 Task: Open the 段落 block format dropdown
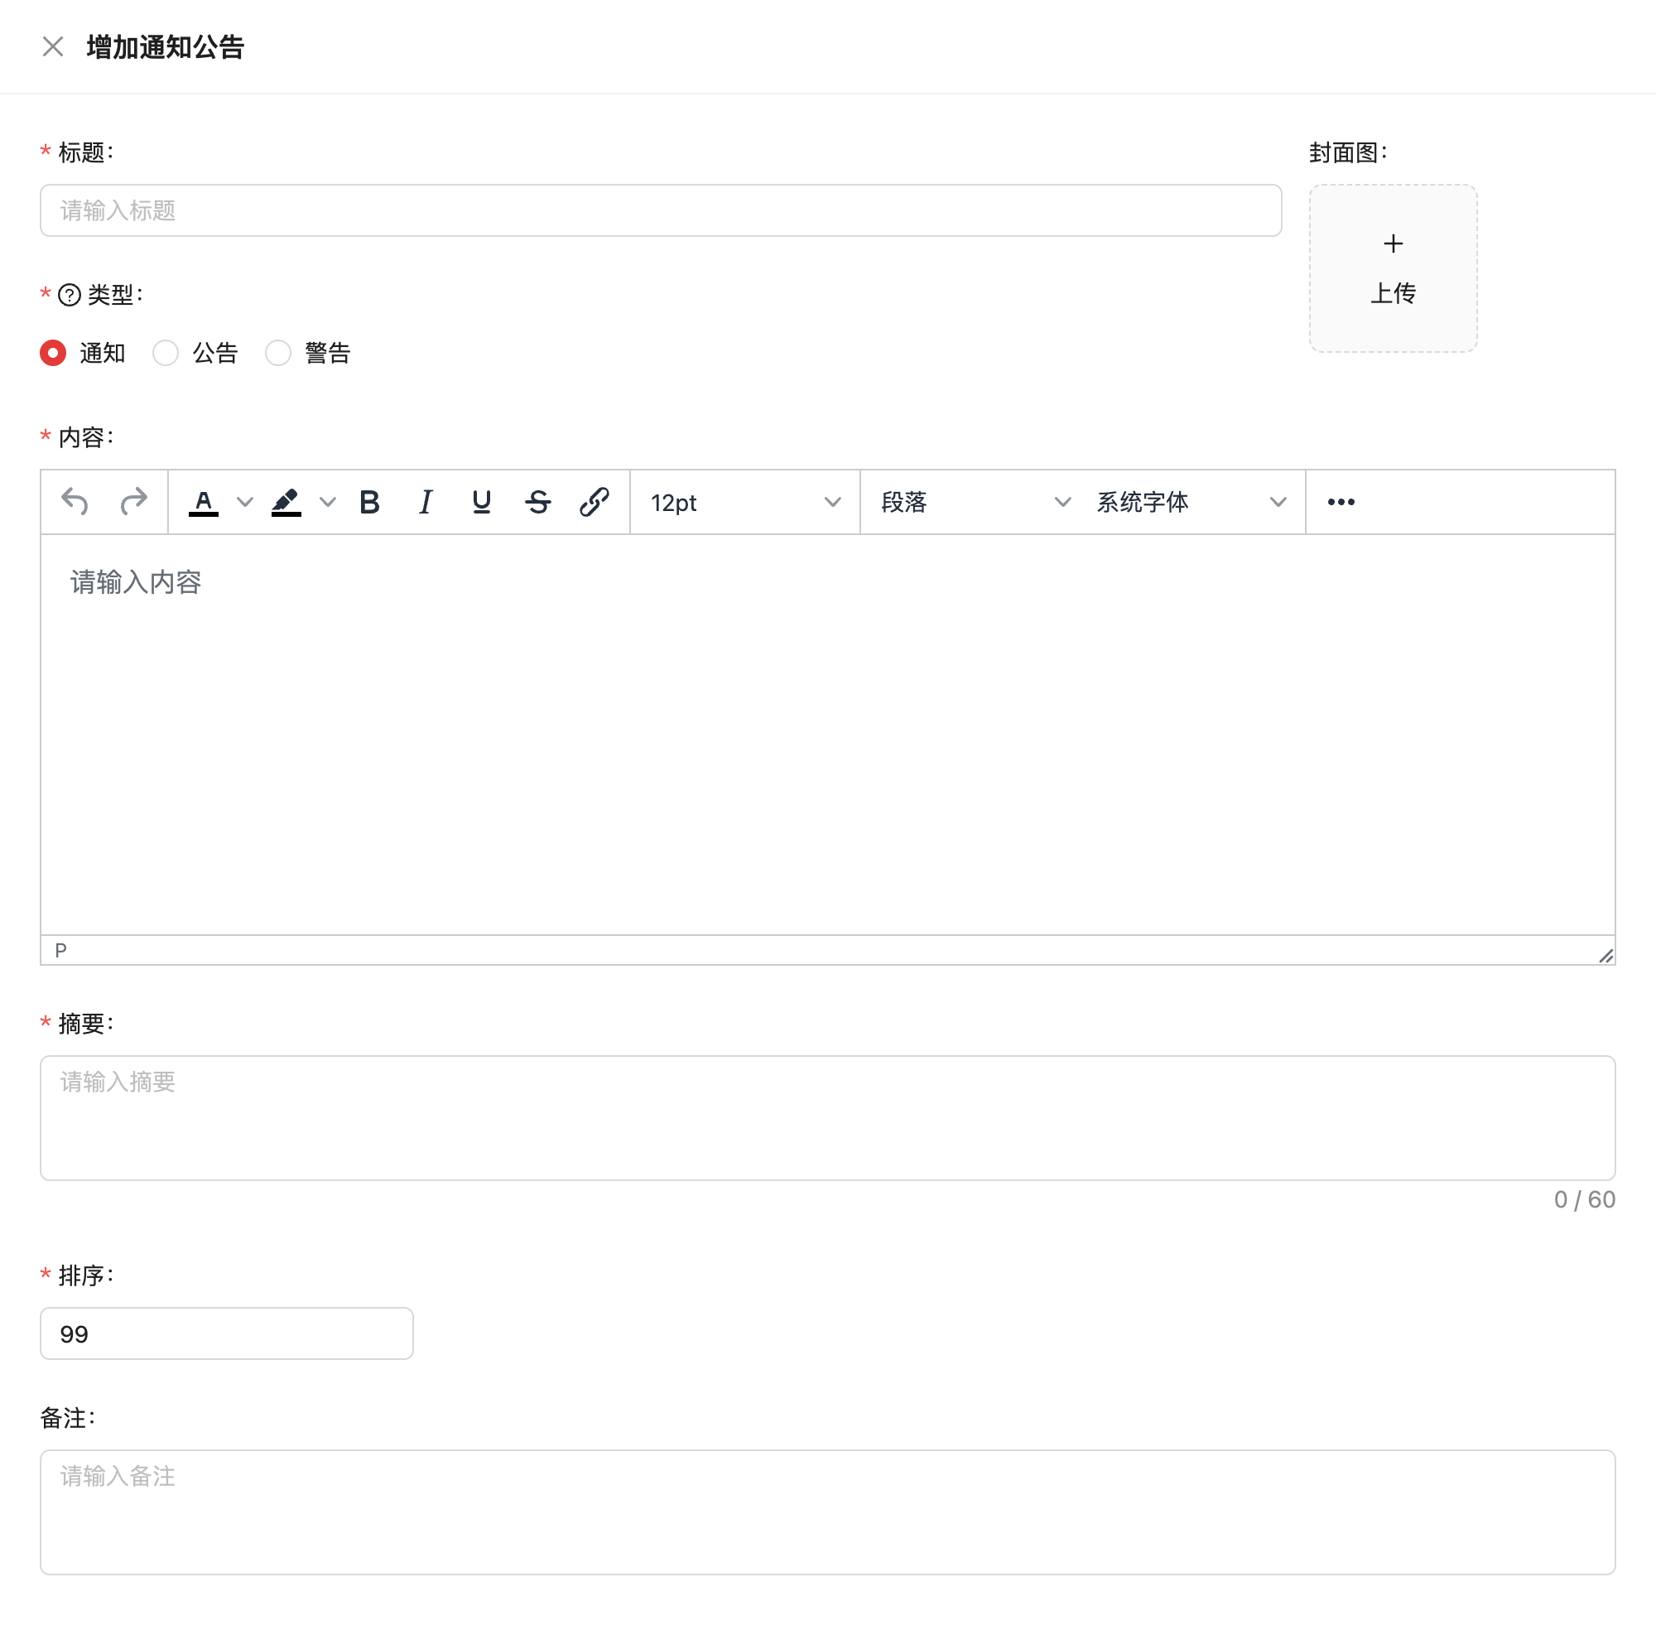975,502
